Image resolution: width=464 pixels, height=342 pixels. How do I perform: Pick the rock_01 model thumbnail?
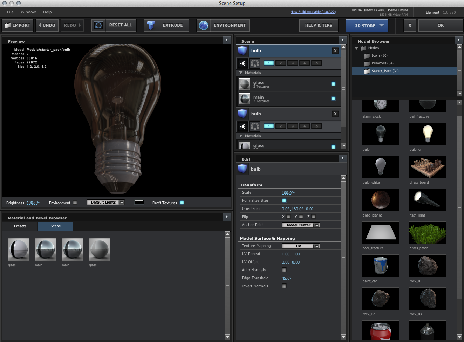click(x=428, y=266)
